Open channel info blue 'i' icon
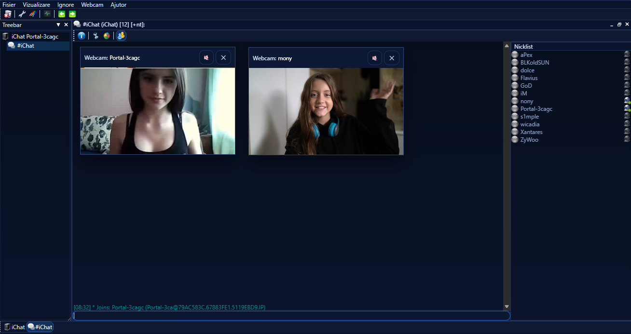The height and width of the screenshot is (334, 631). click(82, 36)
